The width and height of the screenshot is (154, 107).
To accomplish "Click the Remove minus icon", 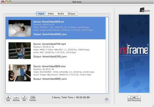I will pyautogui.click(x=16, y=97).
